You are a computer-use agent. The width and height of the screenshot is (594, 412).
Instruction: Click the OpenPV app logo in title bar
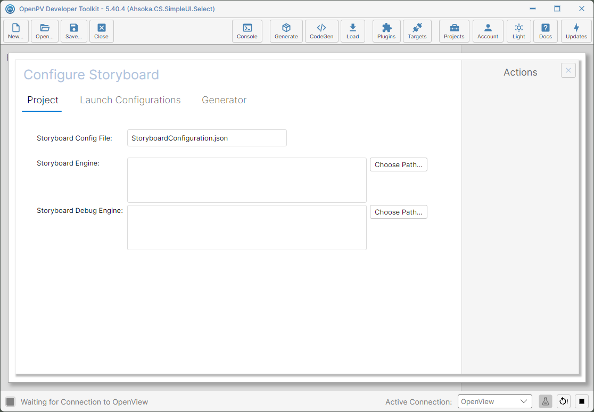coord(10,9)
